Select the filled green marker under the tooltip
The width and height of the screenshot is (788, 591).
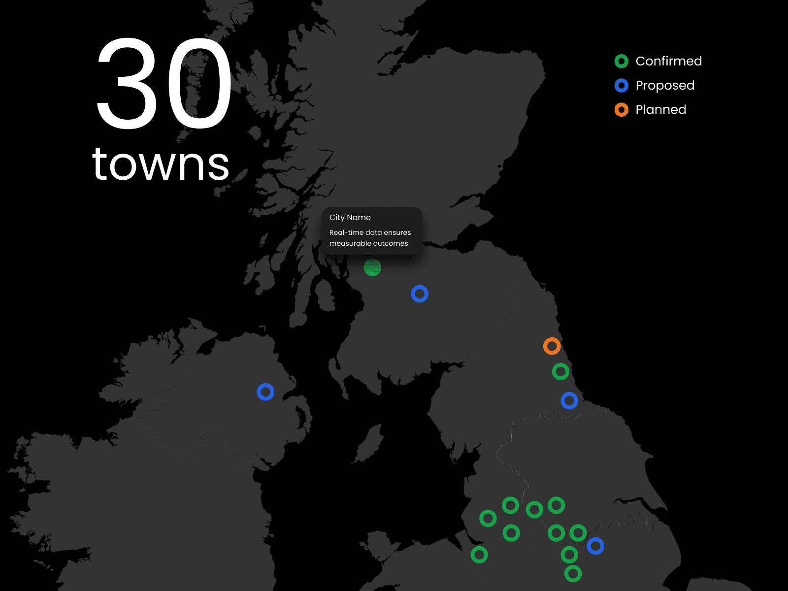coord(372,267)
